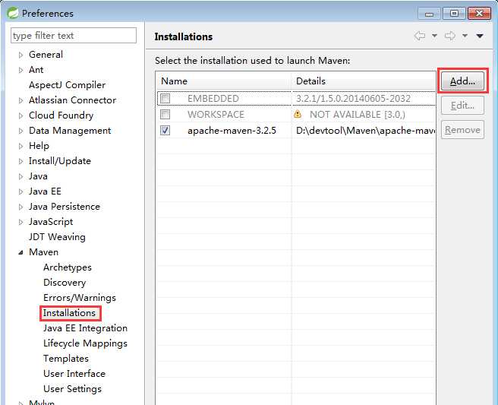Expand the General tree node

(x=21, y=55)
